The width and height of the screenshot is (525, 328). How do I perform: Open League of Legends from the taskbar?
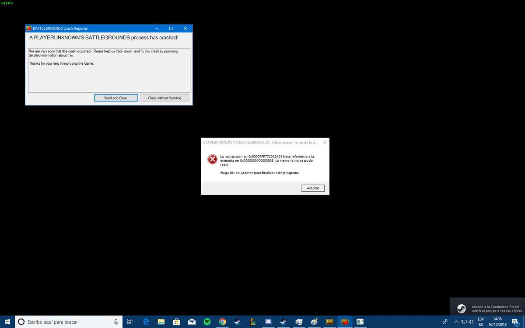point(253,322)
